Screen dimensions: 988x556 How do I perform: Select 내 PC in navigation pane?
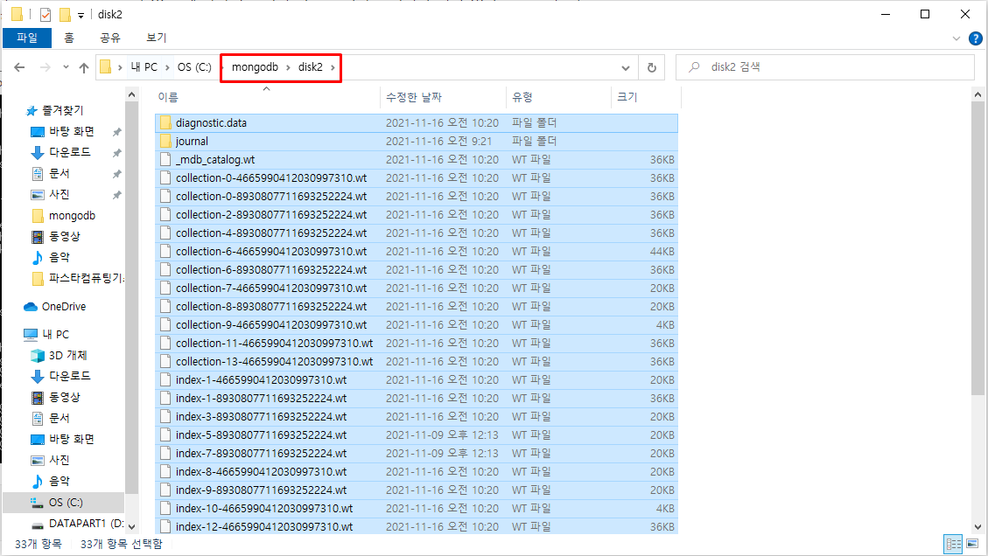click(x=55, y=334)
